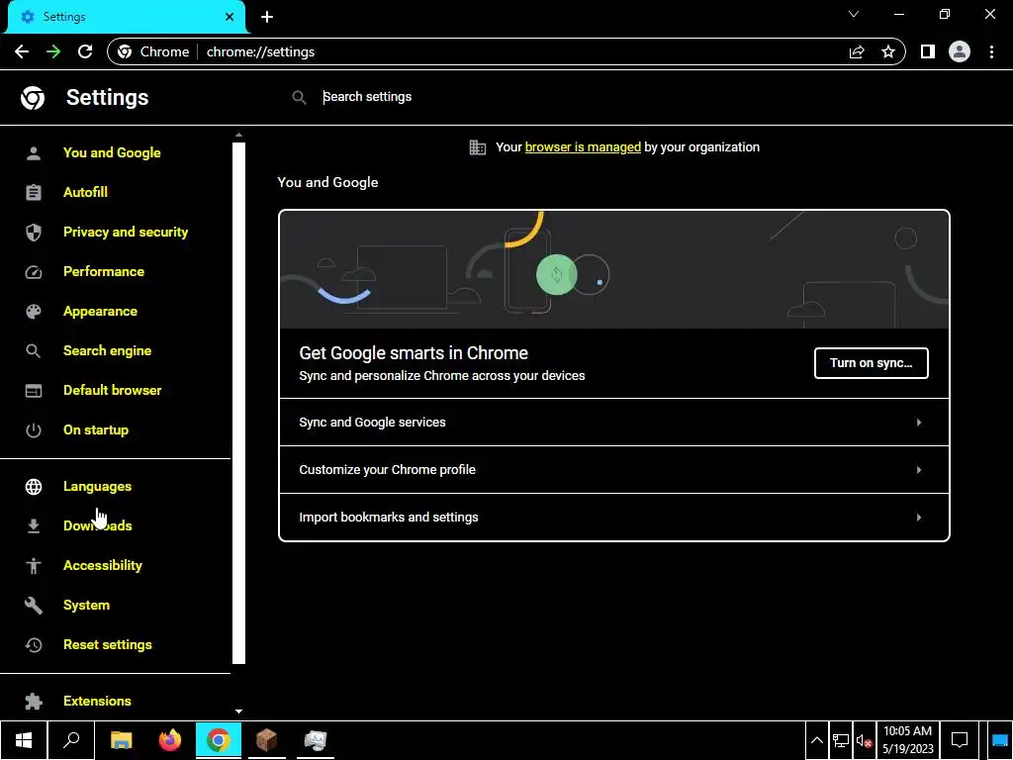1013x760 pixels.
Task: Click the magnifier icon for Search engine
Action: pos(34,351)
